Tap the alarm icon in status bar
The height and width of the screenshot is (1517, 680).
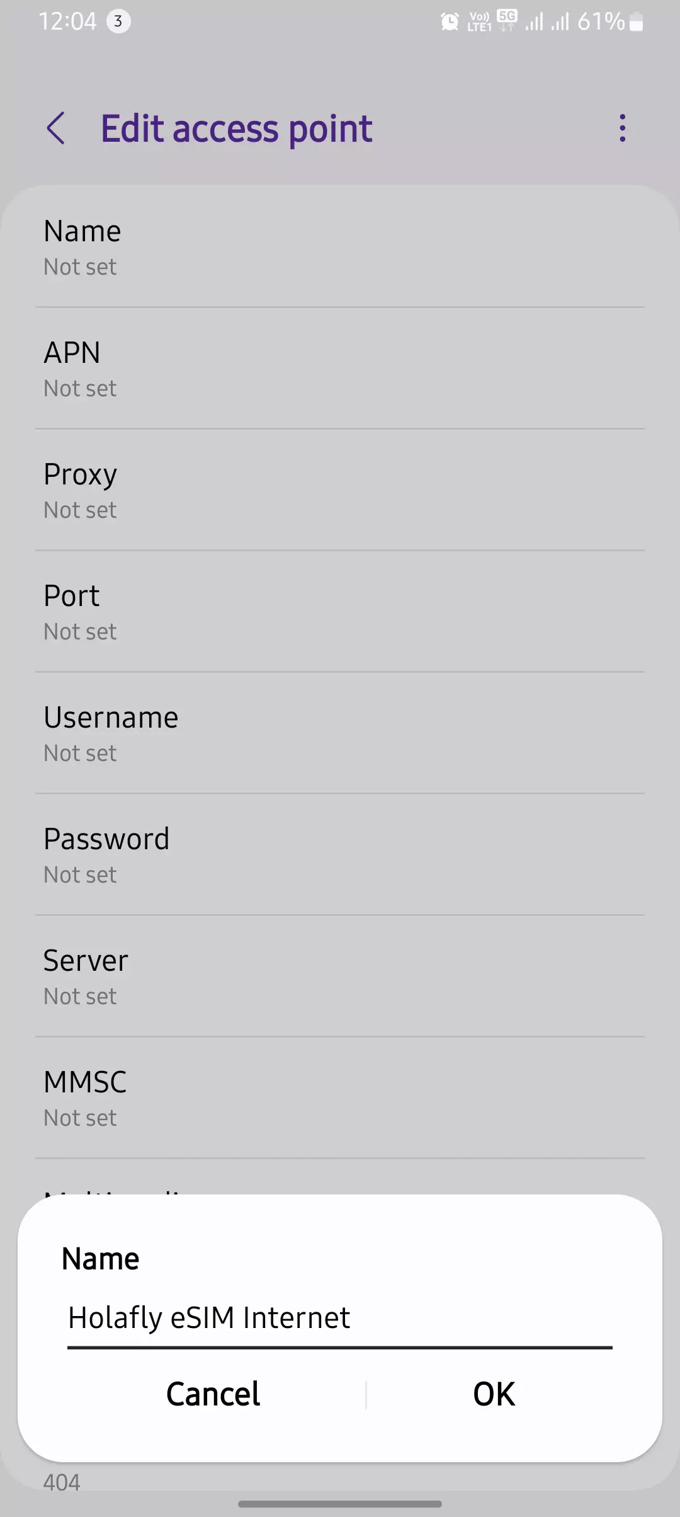tap(450, 22)
